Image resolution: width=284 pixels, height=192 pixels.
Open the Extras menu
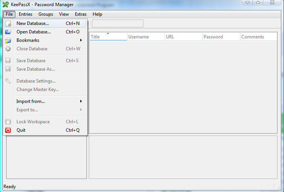coord(81,14)
